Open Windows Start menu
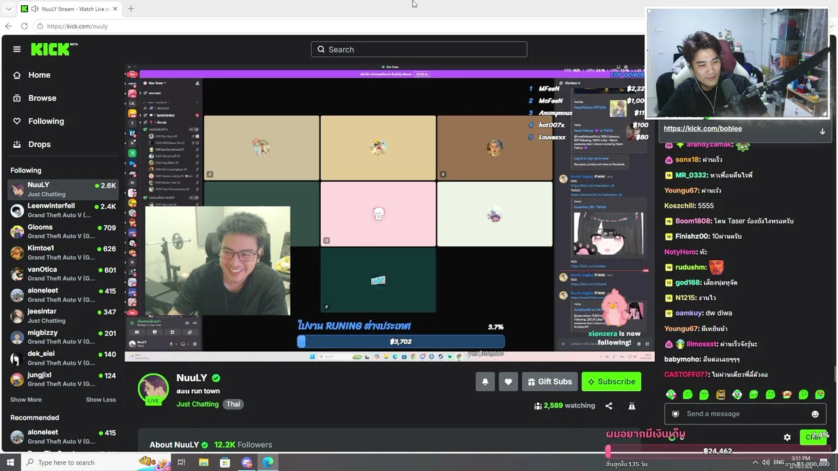 [10, 462]
